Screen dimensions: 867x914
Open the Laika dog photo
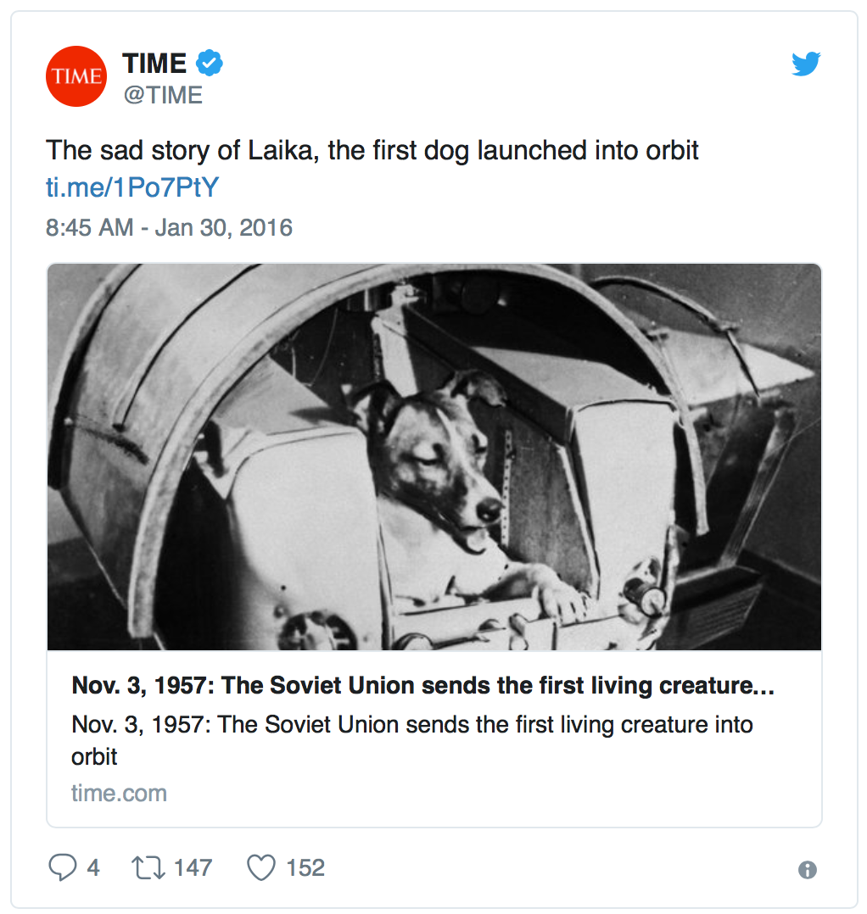tap(434, 457)
